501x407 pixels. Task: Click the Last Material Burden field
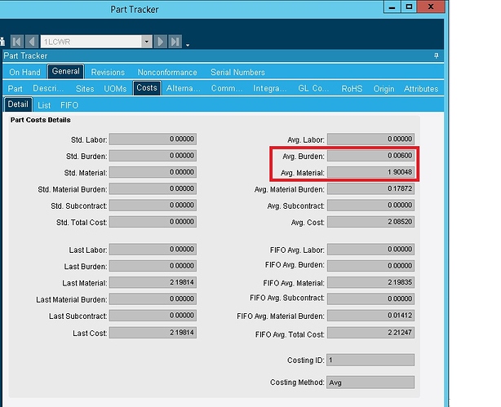[x=153, y=299]
